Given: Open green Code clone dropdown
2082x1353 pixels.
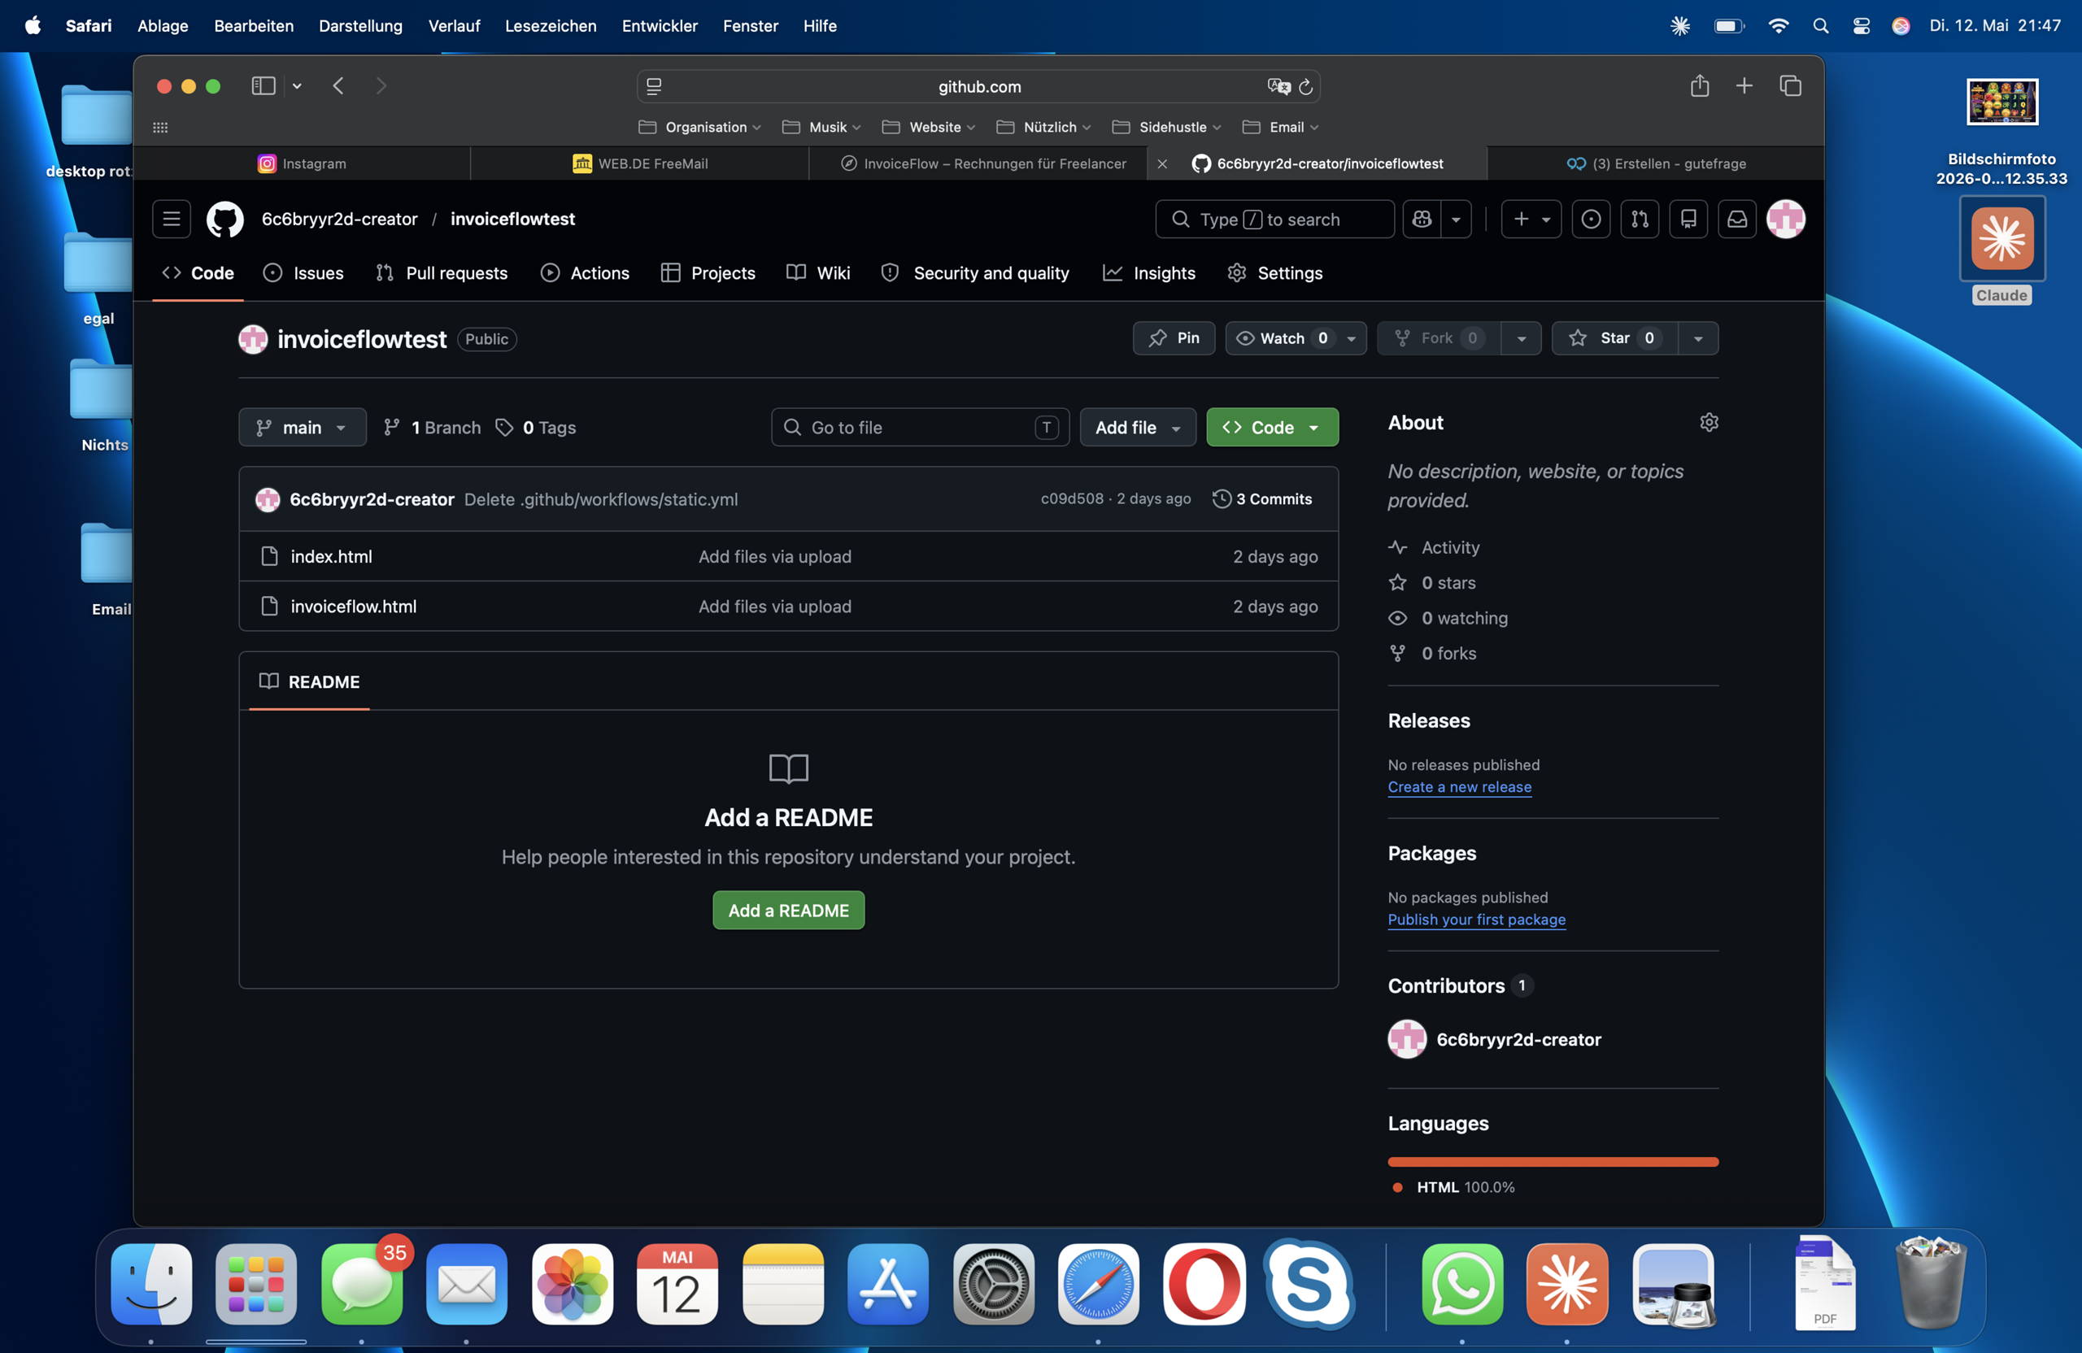Looking at the screenshot, I should tap(1272, 427).
